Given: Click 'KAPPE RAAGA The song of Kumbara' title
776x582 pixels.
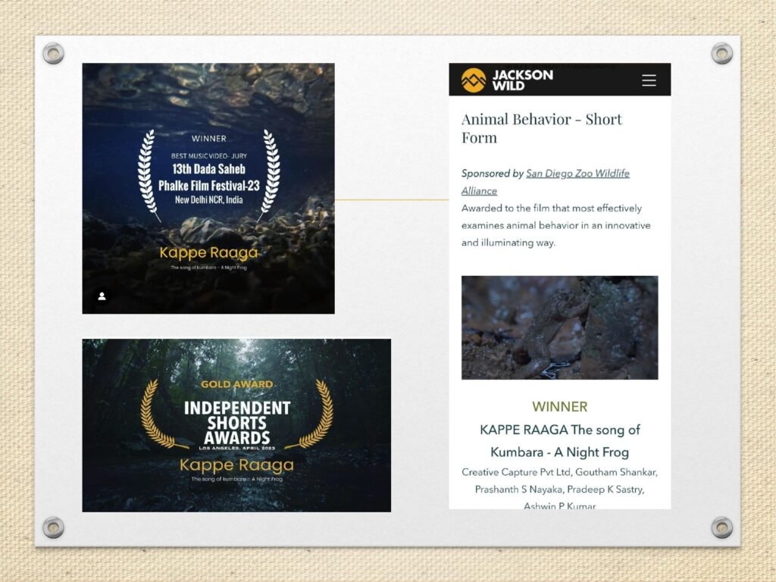Looking at the screenshot, I should coord(560,440).
